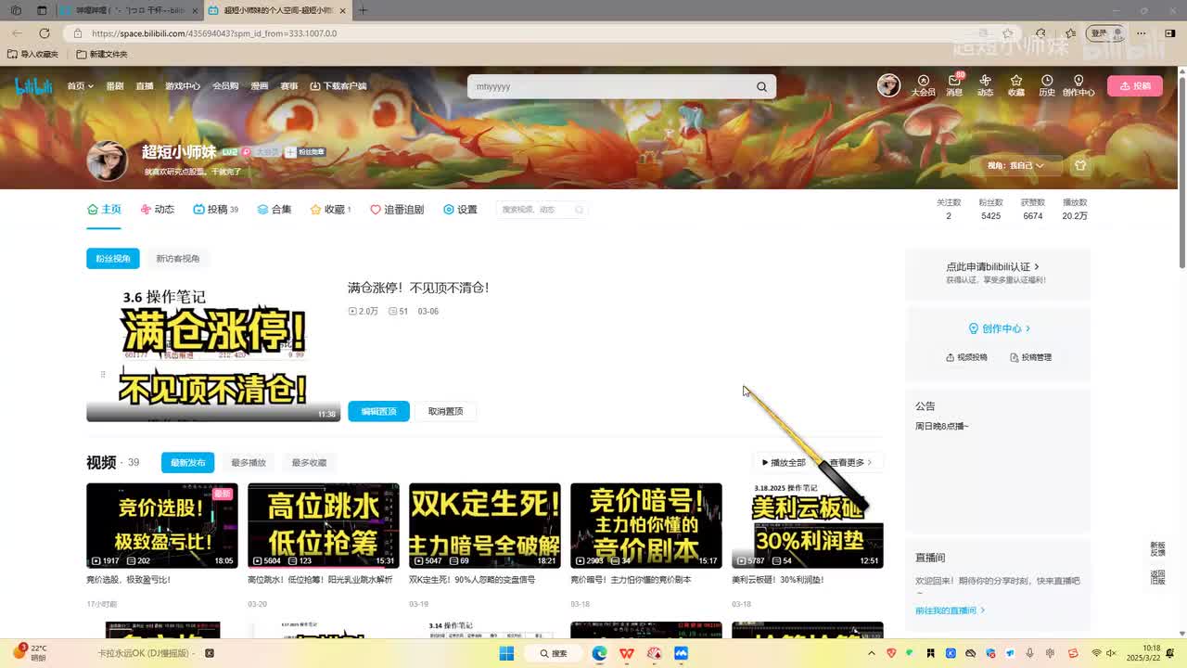Click the browser back arrow
The width and height of the screenshot is (1187, 668).
(17, 33)
